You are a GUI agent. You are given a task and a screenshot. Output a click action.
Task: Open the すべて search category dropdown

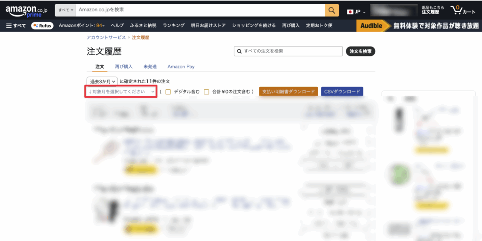coord(65,10)
